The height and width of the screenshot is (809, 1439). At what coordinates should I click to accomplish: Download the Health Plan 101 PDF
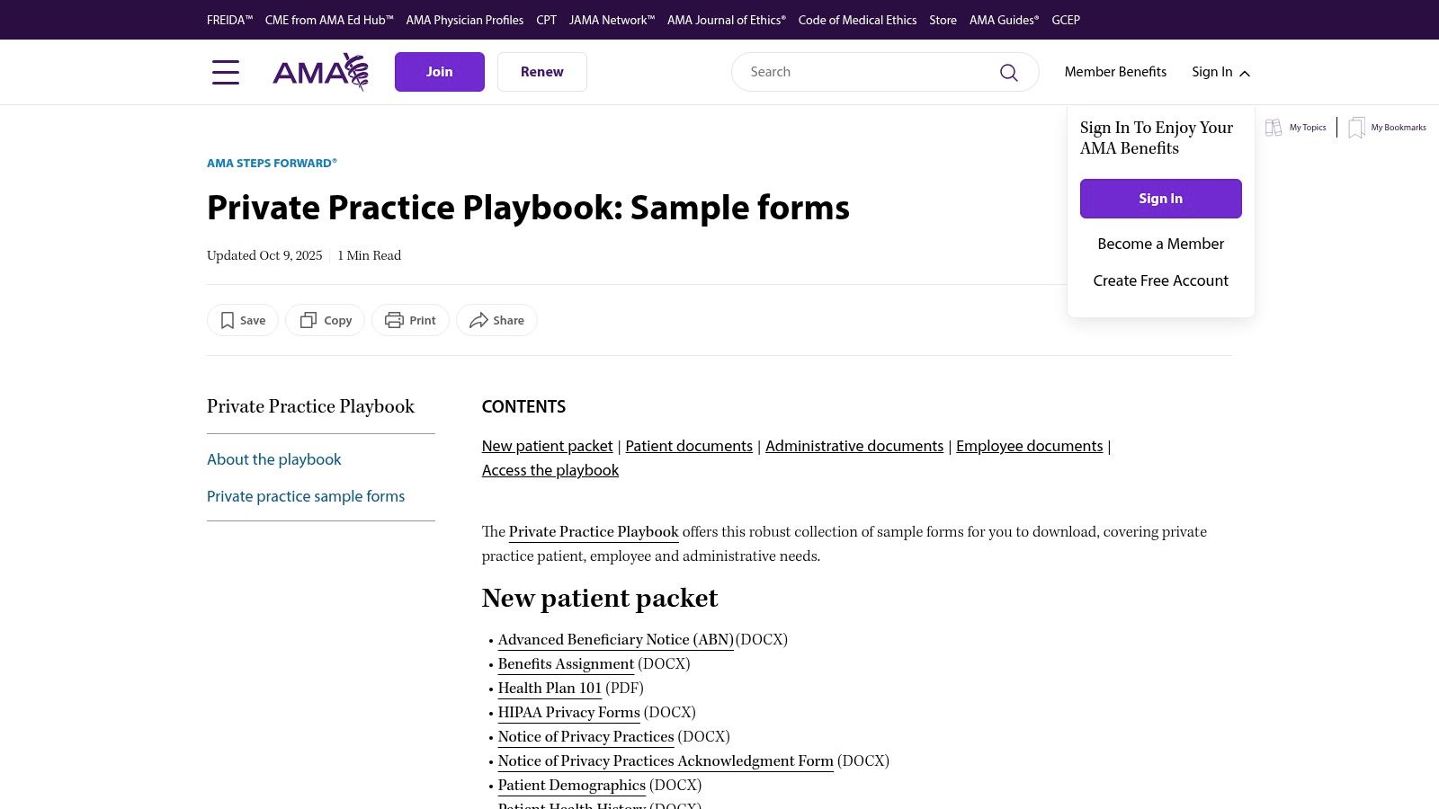[x=550, y=689]
